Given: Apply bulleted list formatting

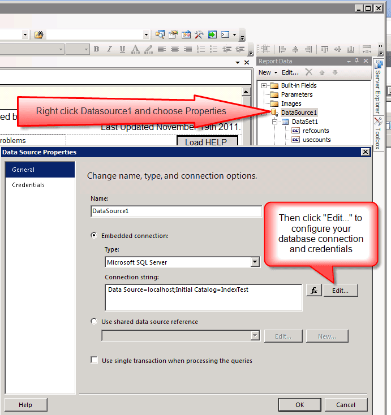Looking at the screenshot, I should pos(214,49).
